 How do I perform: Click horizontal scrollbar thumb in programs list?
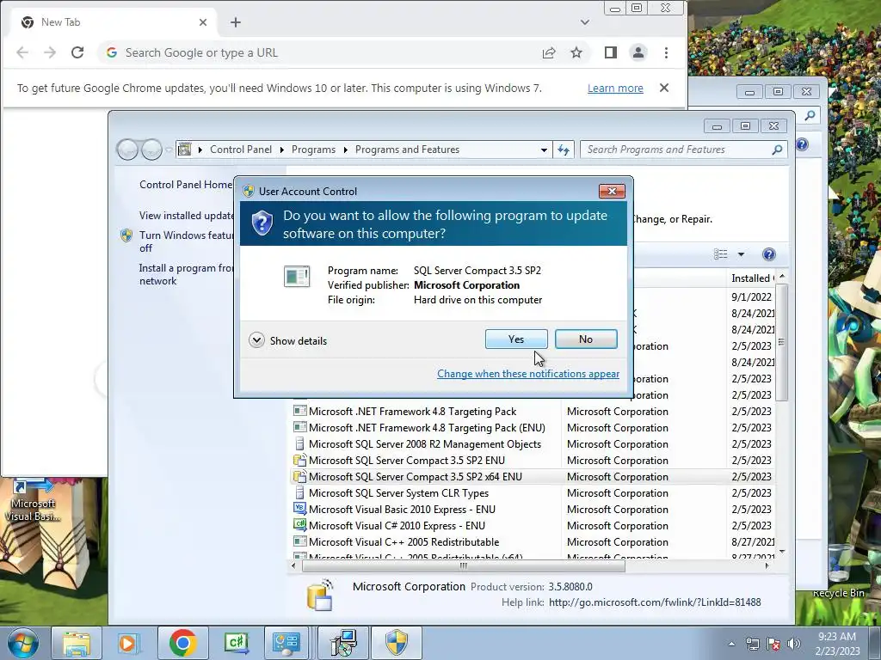463,565
